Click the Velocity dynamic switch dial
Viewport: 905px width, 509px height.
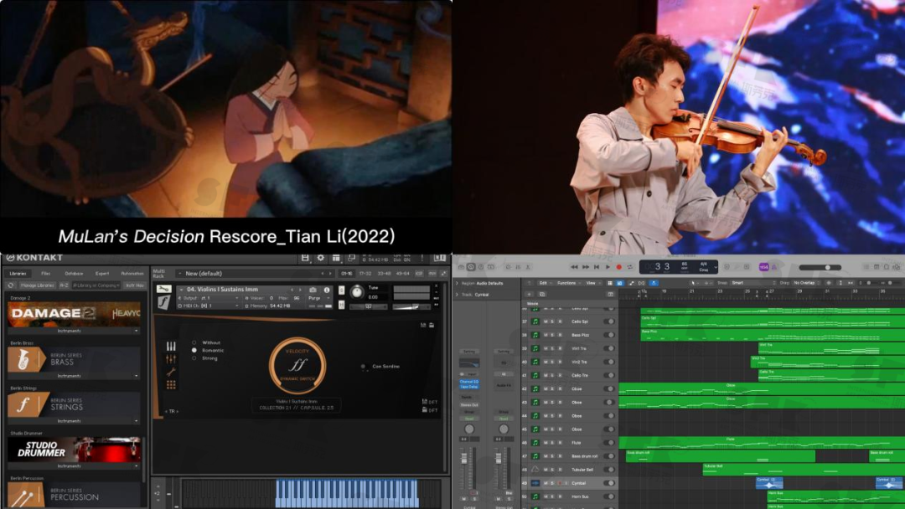click(x=297, y=366)
